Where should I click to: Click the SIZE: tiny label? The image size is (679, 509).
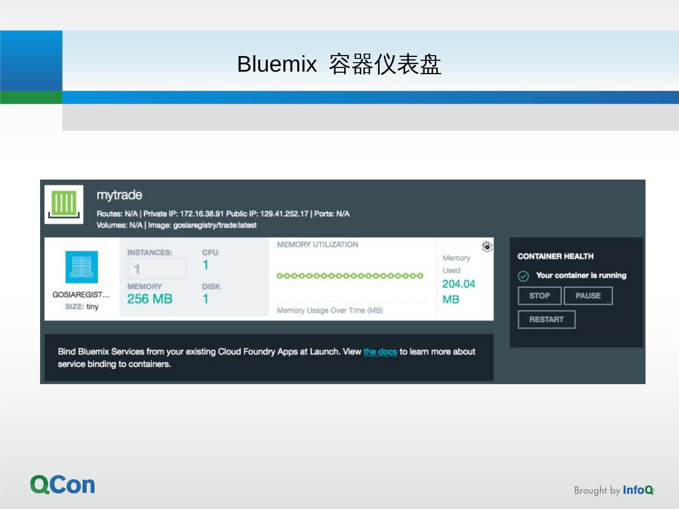click(x=82, y=307)
